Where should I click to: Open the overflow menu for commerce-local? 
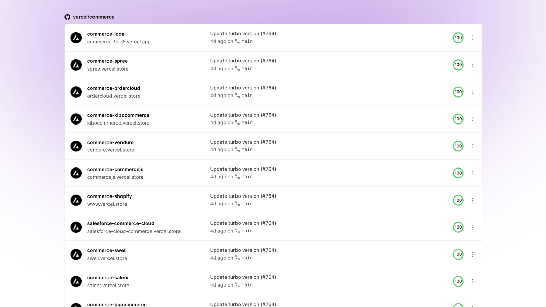473,38
